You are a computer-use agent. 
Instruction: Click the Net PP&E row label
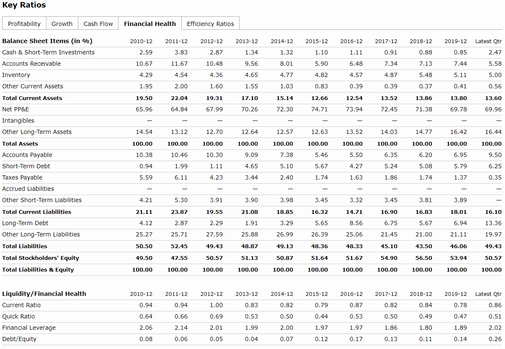point(15,109)
